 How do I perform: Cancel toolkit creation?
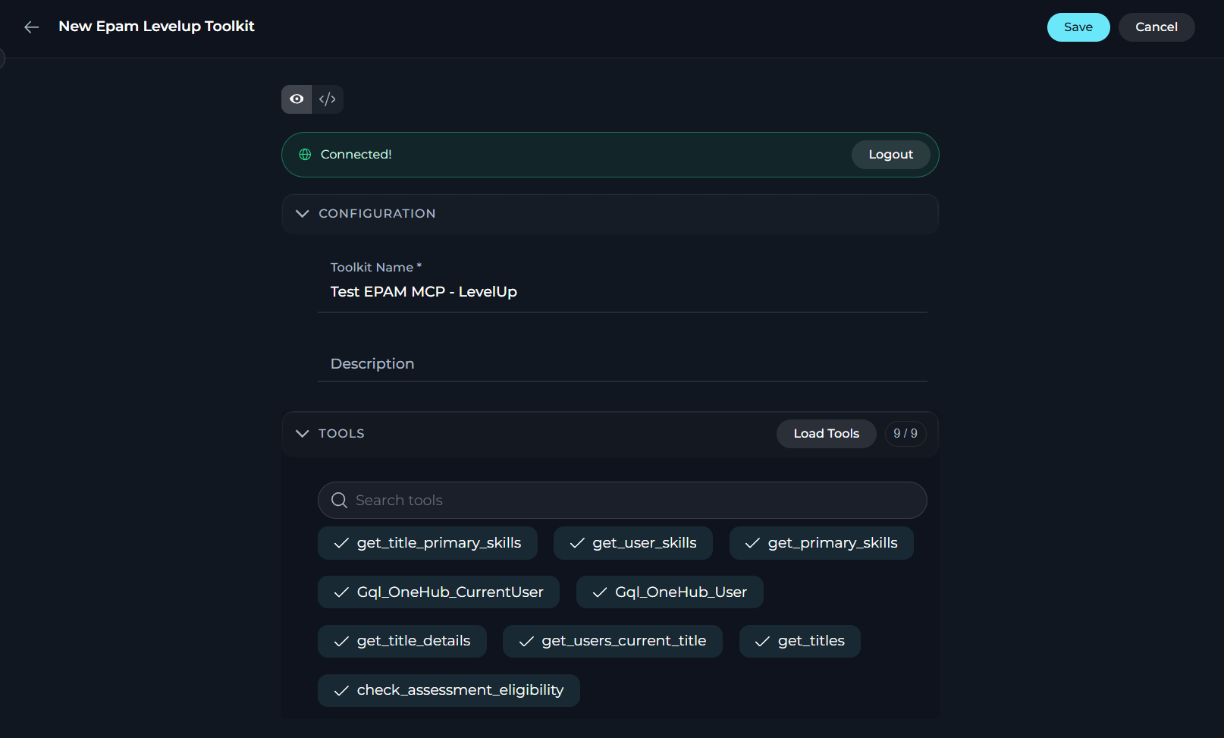1157,27
